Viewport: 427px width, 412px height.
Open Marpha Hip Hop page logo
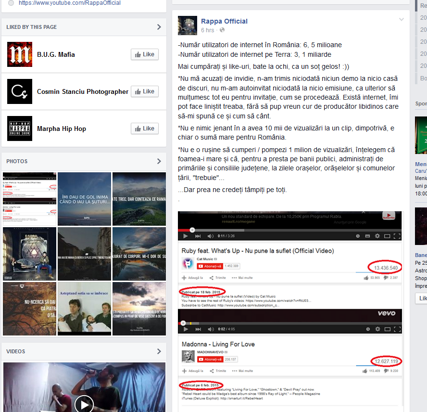(20, 129)
